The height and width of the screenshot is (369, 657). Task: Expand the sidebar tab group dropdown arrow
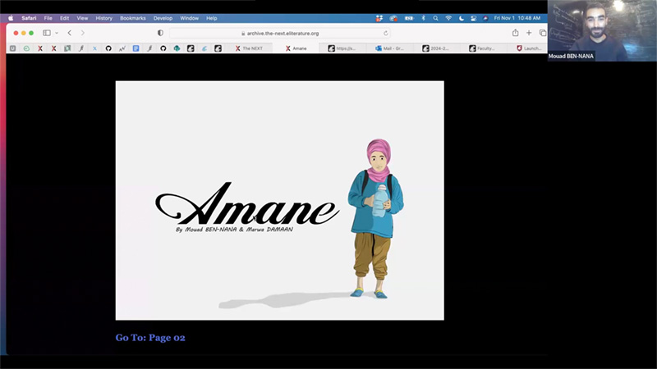click(x=56, y=33)
